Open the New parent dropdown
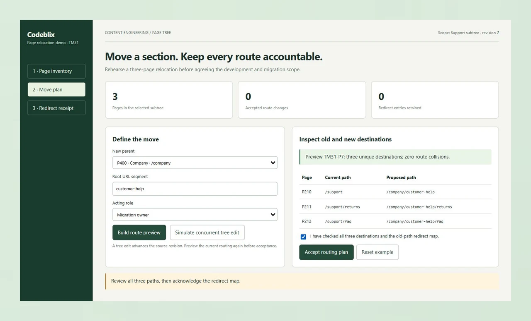 click(x=195, y=163)
